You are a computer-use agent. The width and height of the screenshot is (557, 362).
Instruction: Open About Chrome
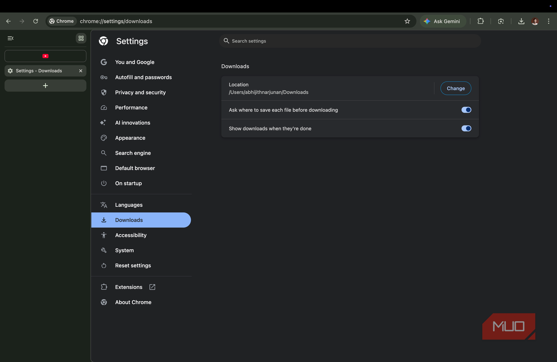click(133, 302)
